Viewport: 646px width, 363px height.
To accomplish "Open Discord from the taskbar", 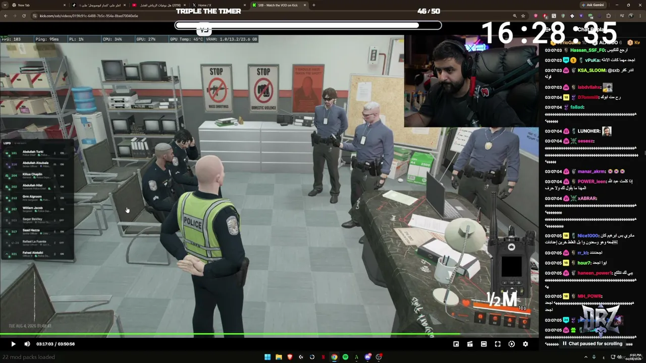I will click(x=368, y=357).
